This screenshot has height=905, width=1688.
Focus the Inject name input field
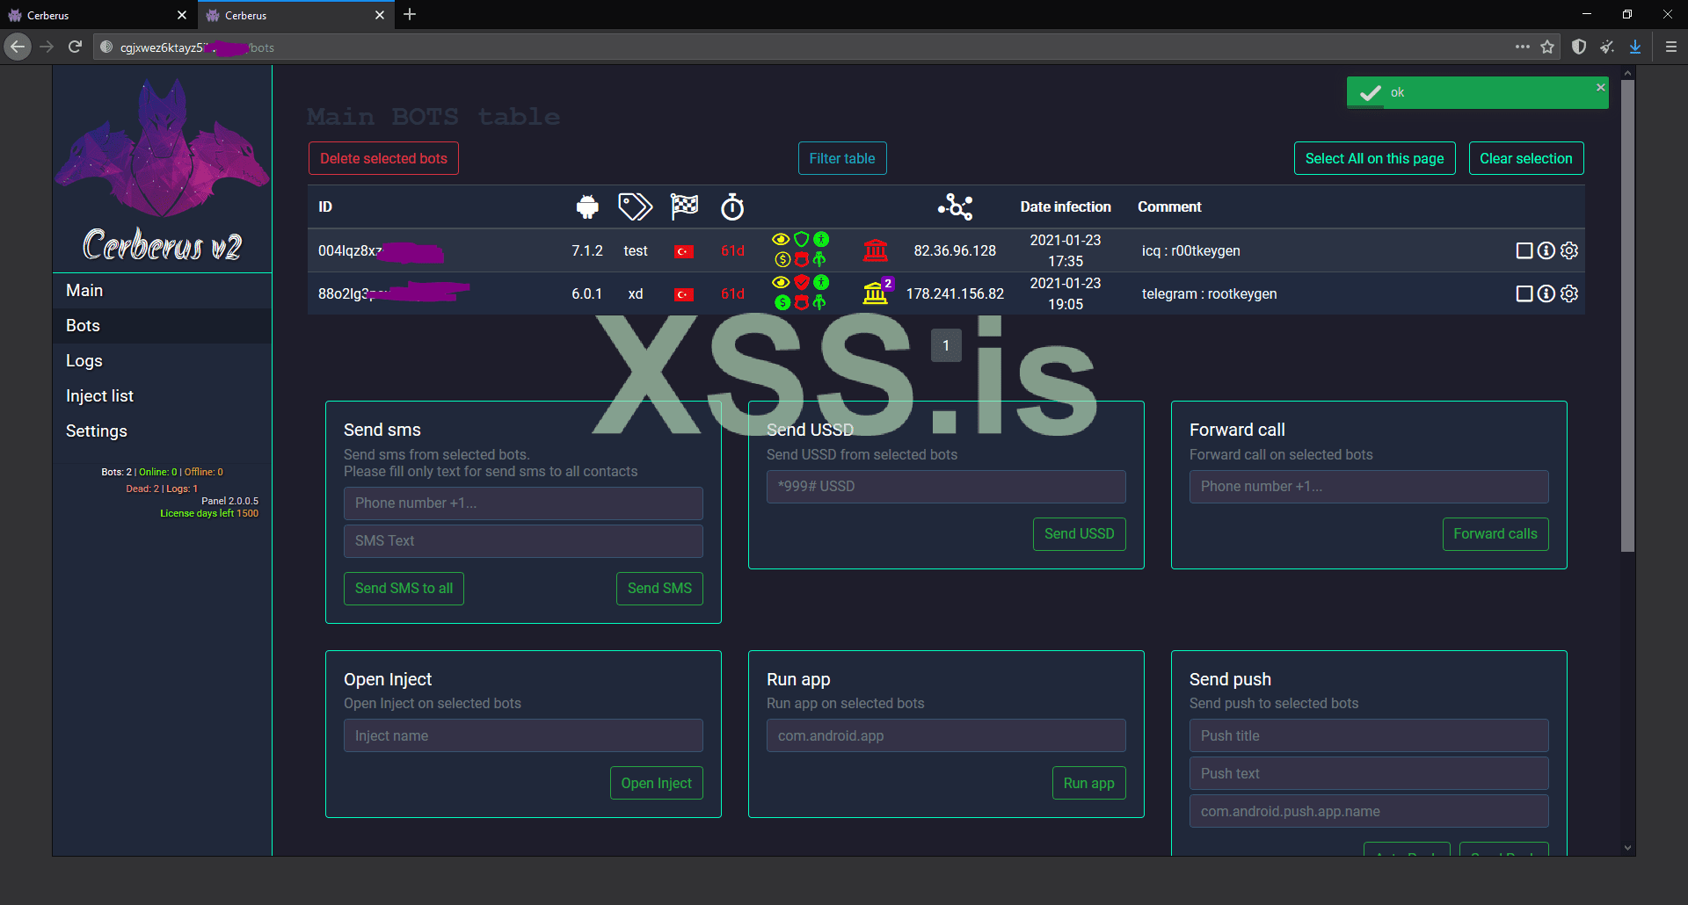pos(523,736)
